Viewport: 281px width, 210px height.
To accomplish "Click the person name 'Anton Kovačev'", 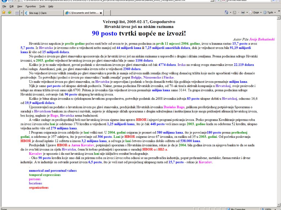I will pyautogui.click(x=83, y=145).
